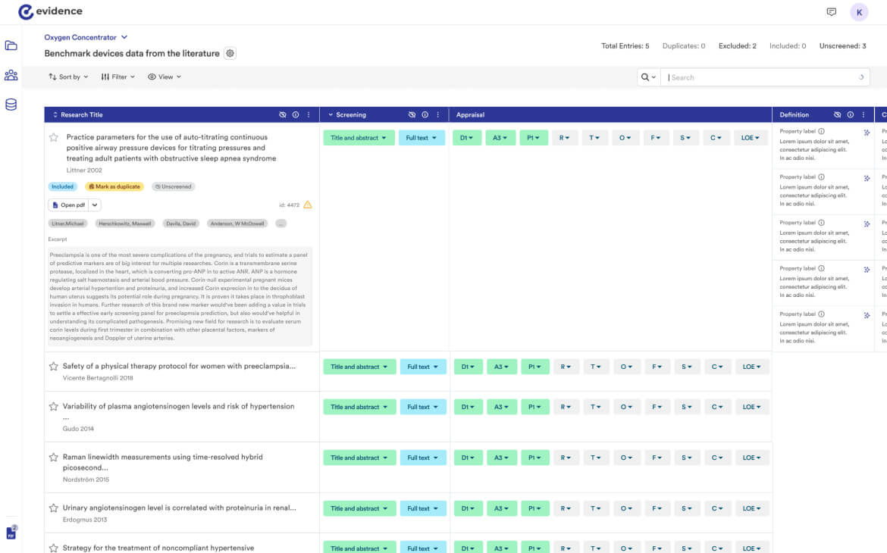Open the folder icon in left sidebar

11,45
